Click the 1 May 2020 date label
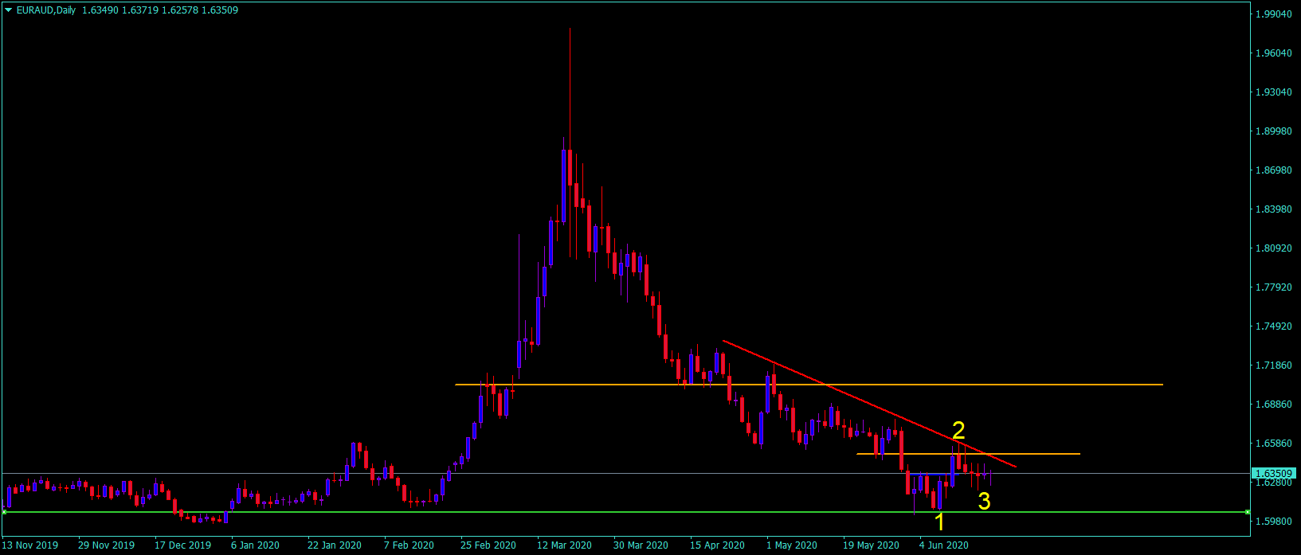 pyautogui.click(x=792, y=545)
